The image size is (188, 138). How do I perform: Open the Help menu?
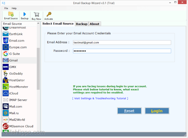pos(14,8)
